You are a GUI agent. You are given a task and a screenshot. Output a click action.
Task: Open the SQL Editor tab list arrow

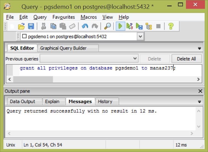pyautogui.click(x=199, y=48)
